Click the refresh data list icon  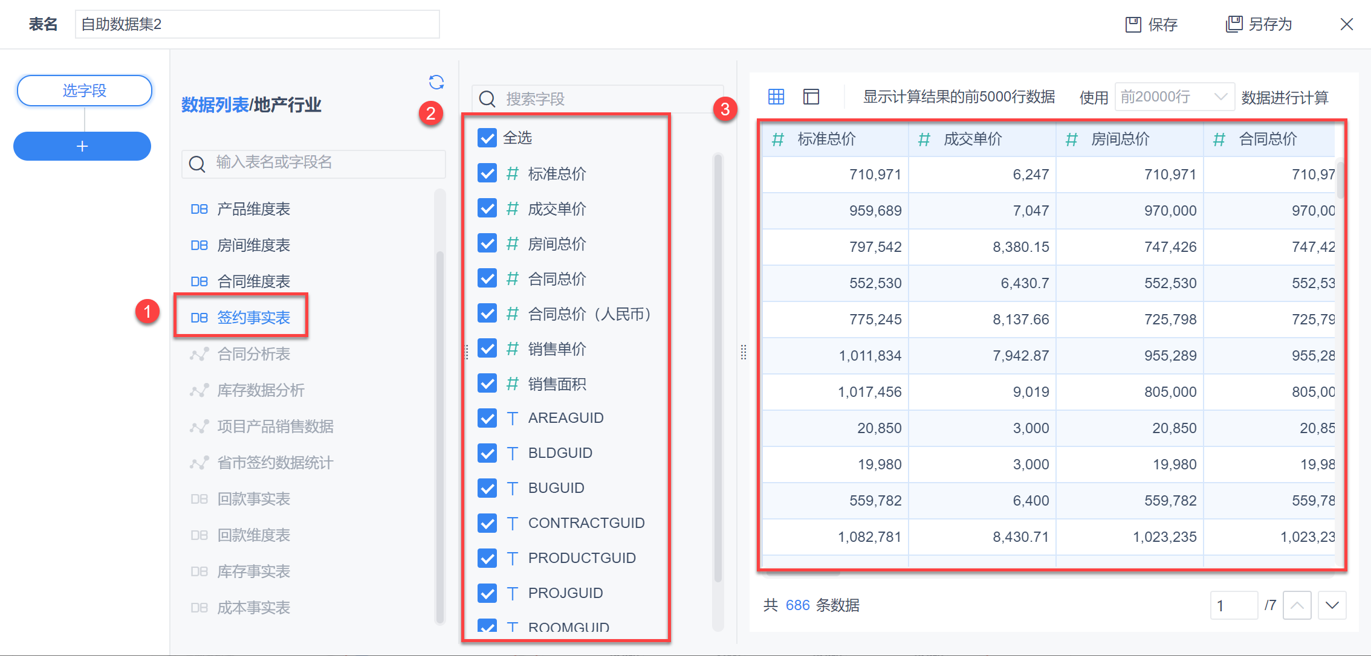436,82
